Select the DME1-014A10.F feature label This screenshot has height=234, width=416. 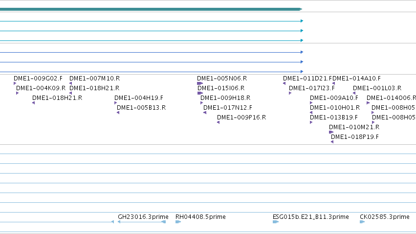[x=356, y=78]
